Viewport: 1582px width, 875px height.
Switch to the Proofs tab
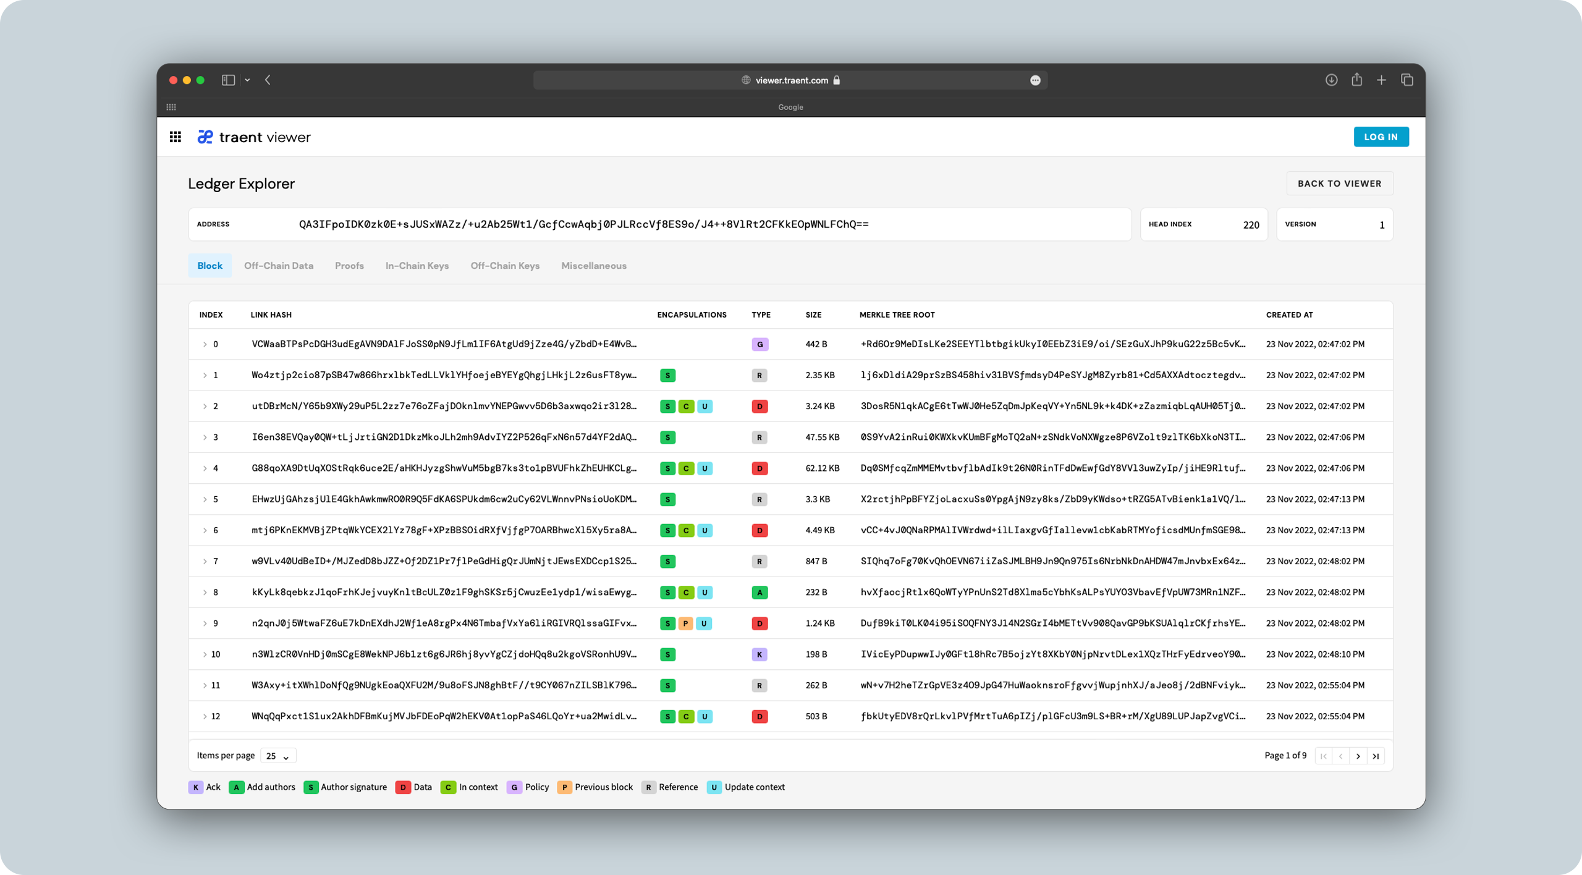[349, 266]
